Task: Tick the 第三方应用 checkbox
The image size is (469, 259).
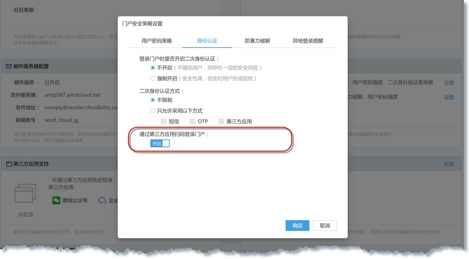Action: [x=221, y=122]
